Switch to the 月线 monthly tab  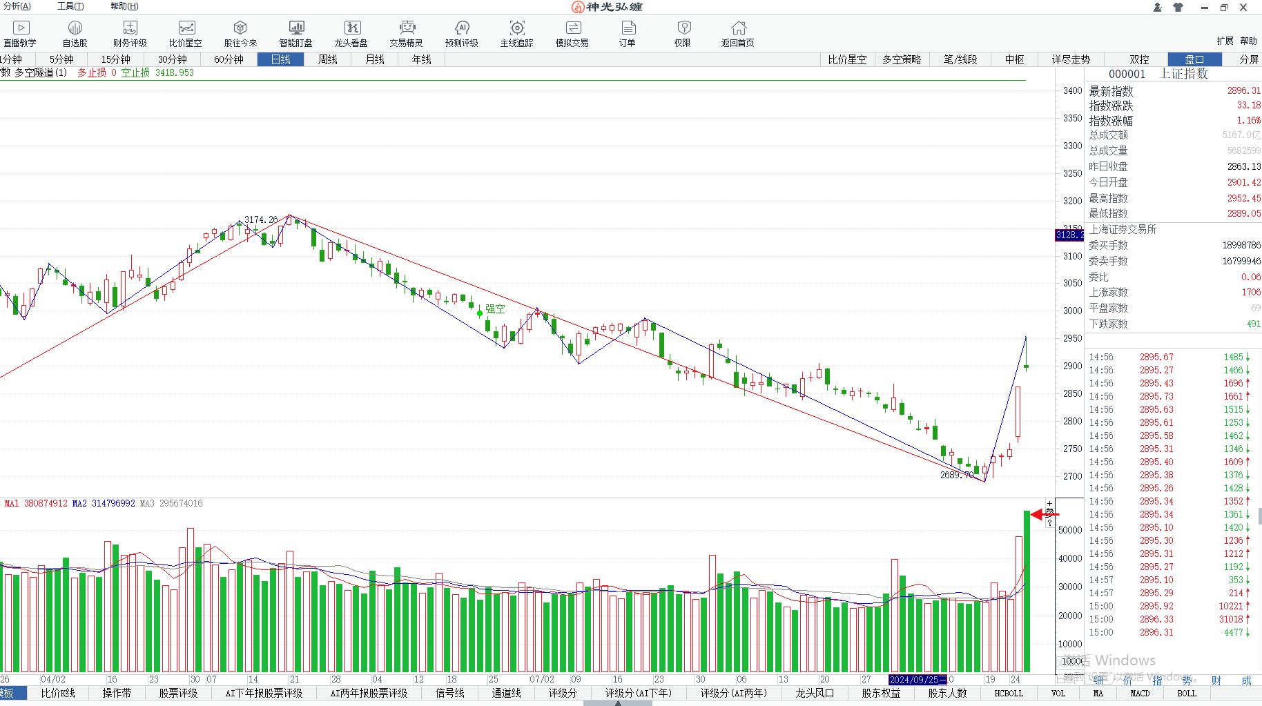point(374,59)
